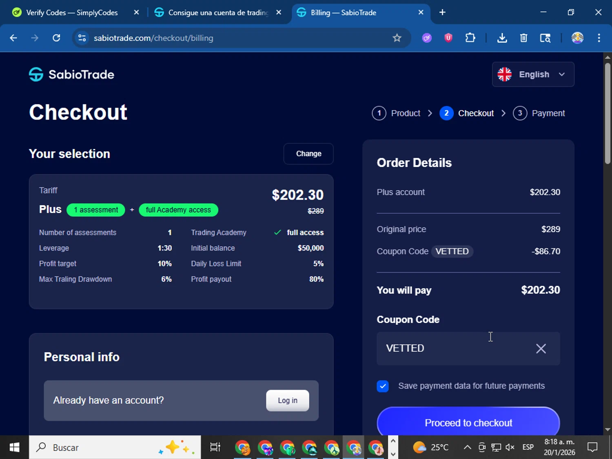Click the muted volume tray icon
This screenshot has height=459, width=612.
510,448
